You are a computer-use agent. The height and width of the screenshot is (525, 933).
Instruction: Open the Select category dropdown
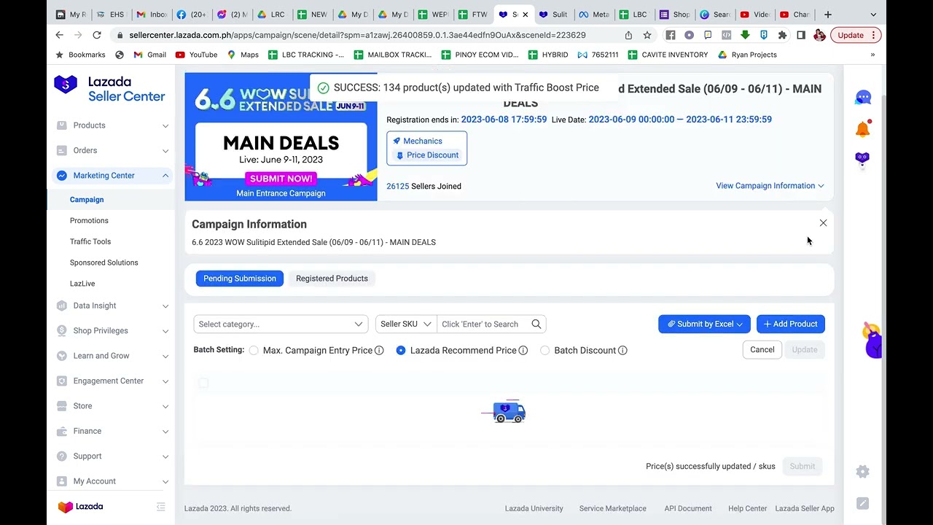[281, 324]
